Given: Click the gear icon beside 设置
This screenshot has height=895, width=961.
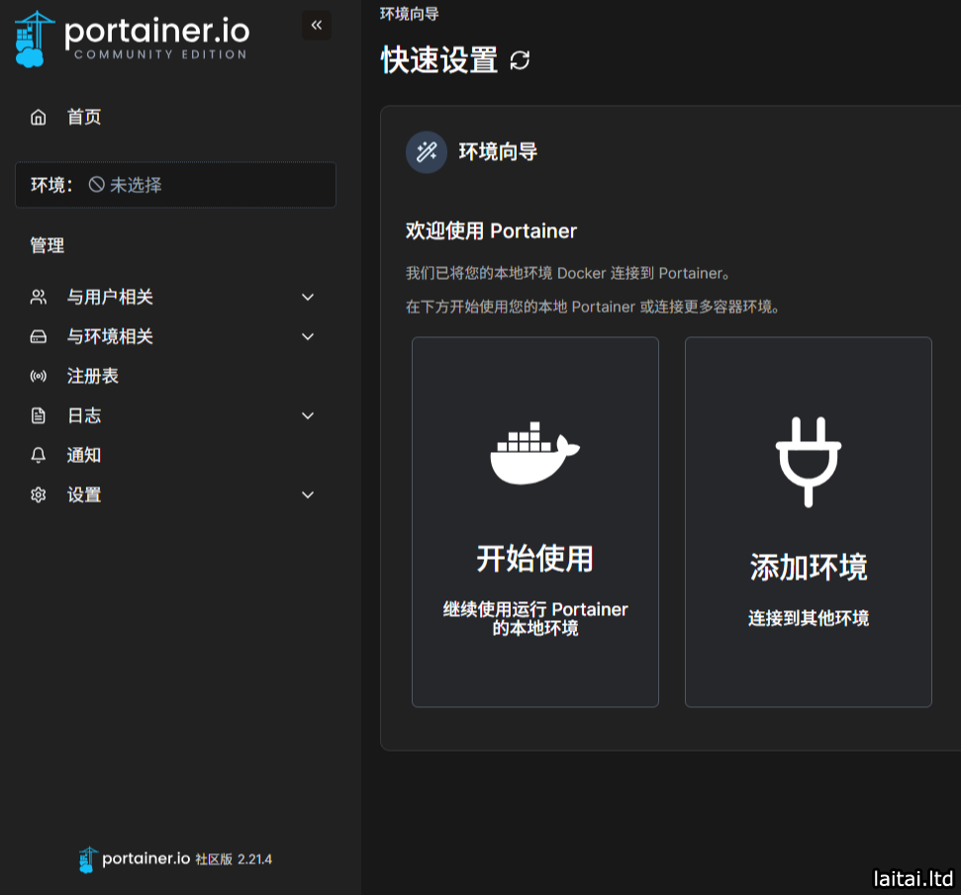Looking at the screenshot, I should coord(39,495).
